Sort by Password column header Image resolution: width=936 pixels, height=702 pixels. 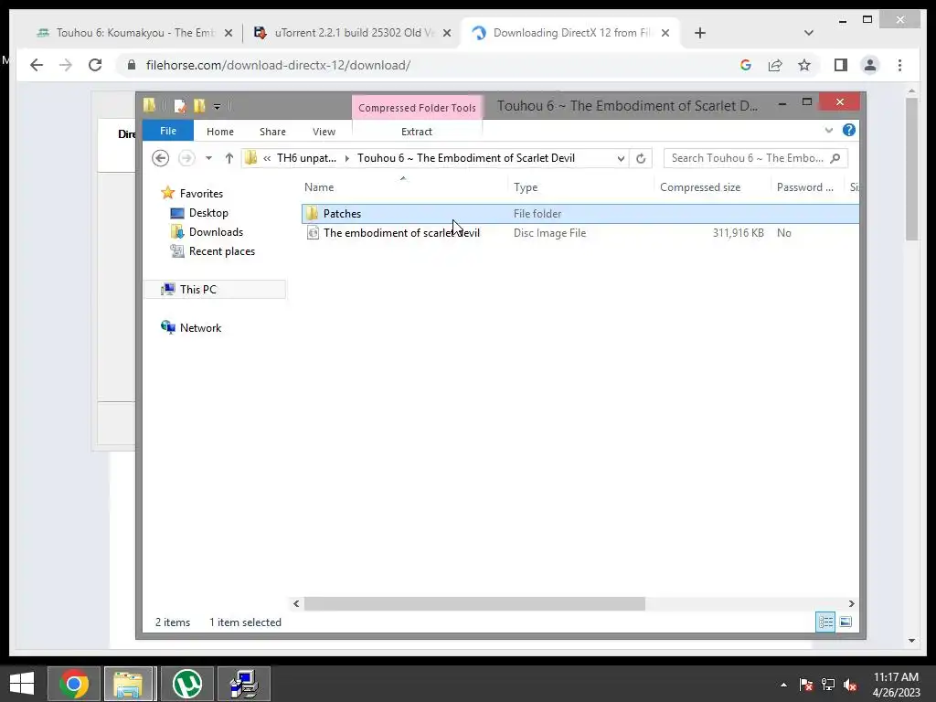pyautogui.click(x=808, y=187)
